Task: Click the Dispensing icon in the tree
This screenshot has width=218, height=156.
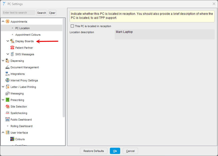Action: pyautogui.click(x=8, y=61)
